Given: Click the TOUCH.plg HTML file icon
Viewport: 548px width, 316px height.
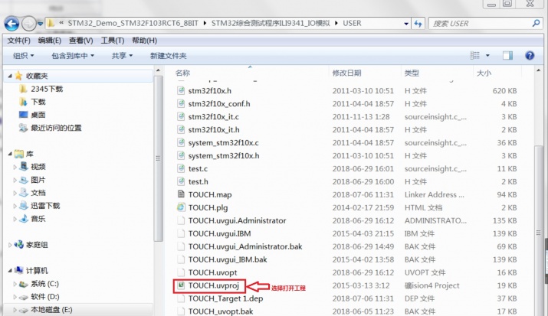Looking at the screenshot, I should click(181, 207).
